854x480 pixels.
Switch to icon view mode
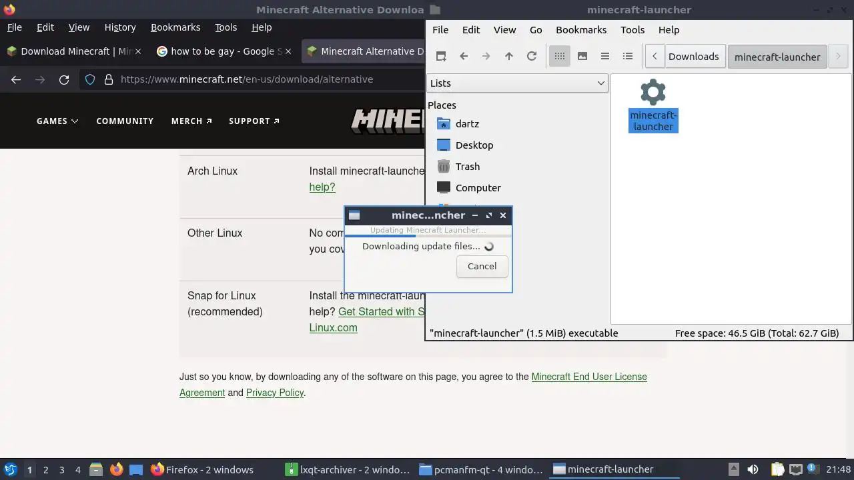click(x=560, y=56)
